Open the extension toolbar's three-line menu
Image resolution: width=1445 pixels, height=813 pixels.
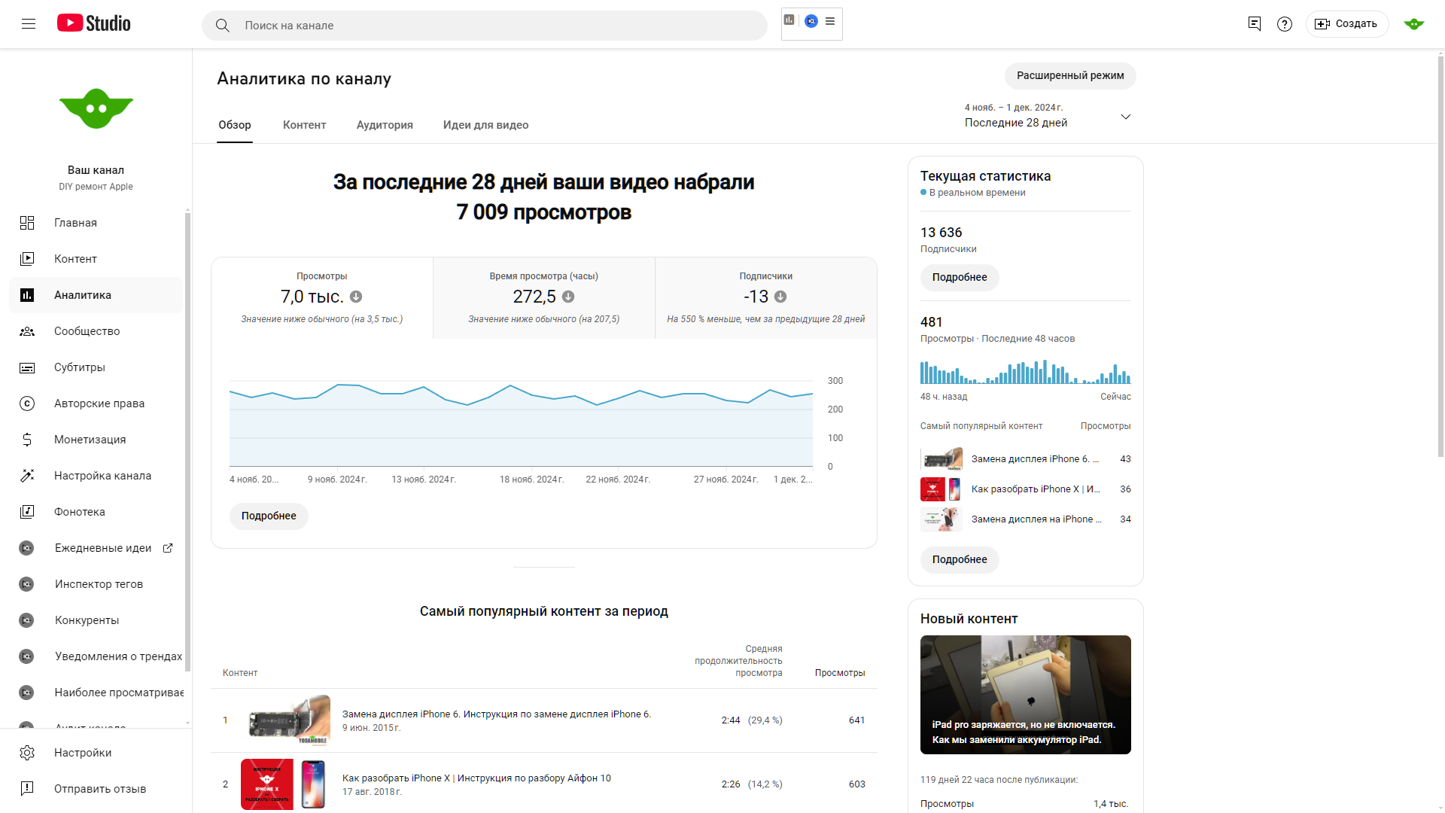click(x=830, y=21)
